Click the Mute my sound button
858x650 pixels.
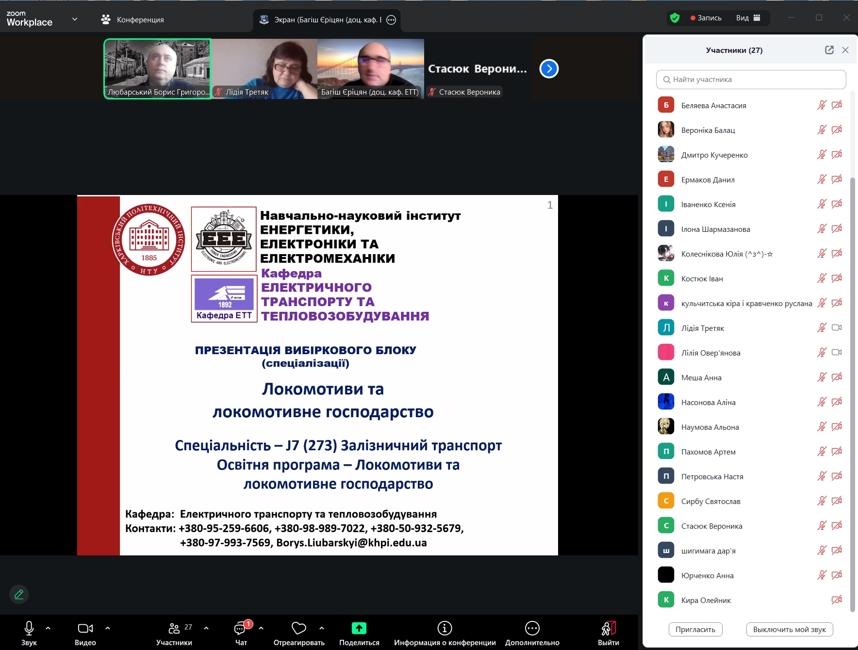(x=789, y=630)
